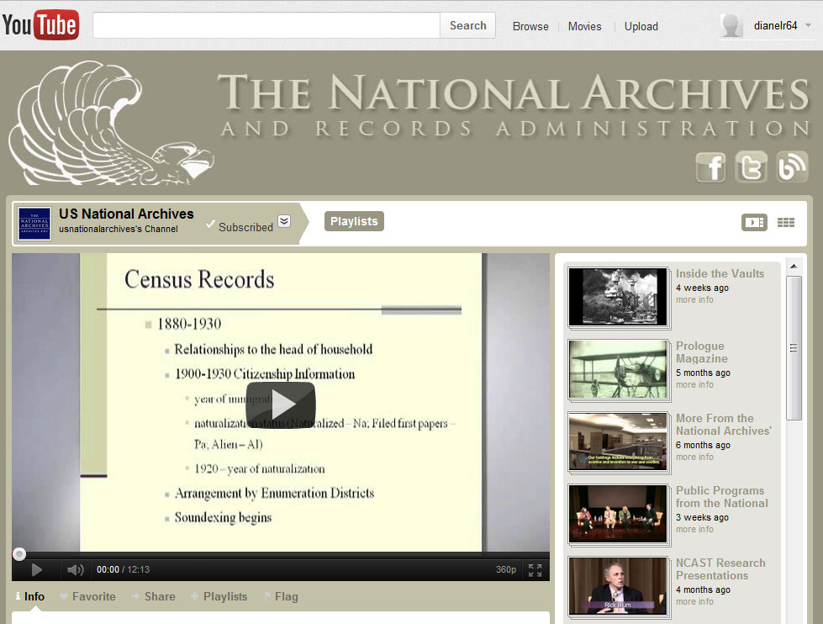823x624 pixels.
Task: Click the US National Archives channel avatar
Action: click(x=34, y=223)
